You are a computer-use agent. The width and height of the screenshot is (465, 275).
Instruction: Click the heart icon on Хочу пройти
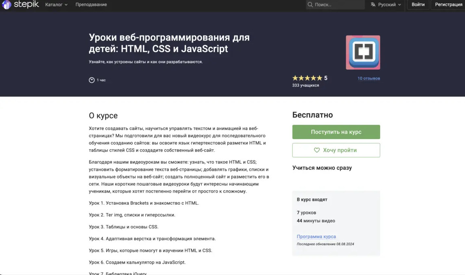tap(317, 150)
